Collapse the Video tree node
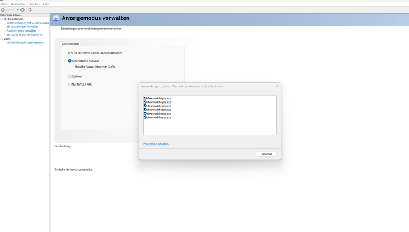Image resolution: width=409 pixels, height=232 pixels. [2, 39]
